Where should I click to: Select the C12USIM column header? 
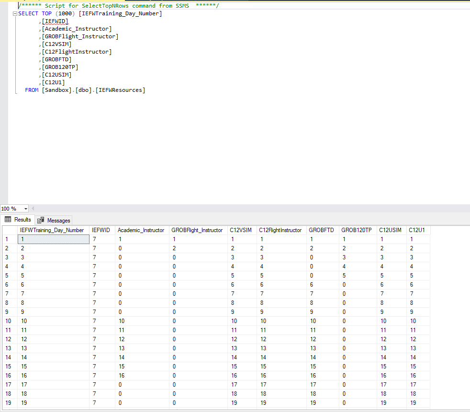pos(392,230)
